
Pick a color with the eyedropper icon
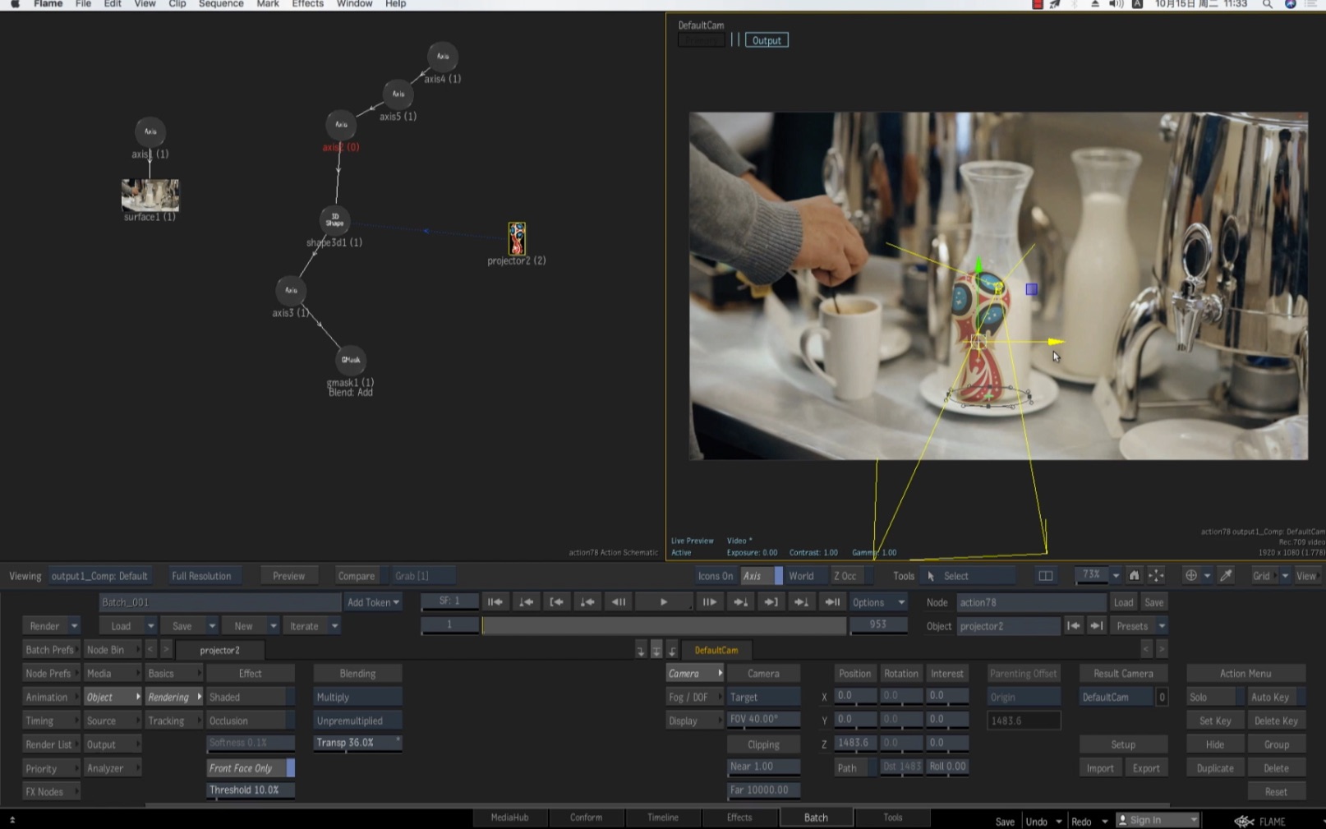click(1227, 575)
